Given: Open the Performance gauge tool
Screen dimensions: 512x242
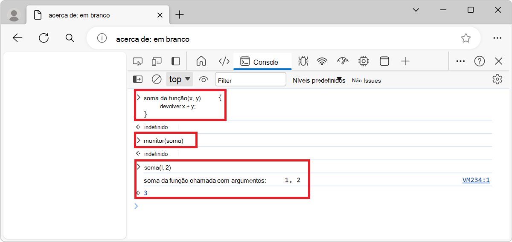Looking at the screenshot, I should tap(343, 61).
